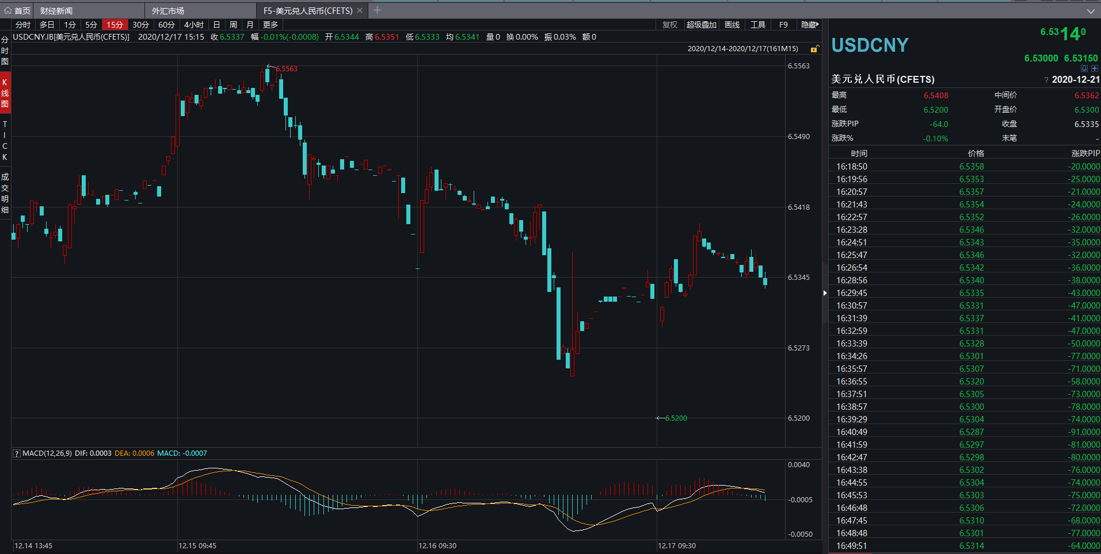This screenshot has height=554, width=1101.
Task: Click the 复权 button
Action: (x=669, y=25)
